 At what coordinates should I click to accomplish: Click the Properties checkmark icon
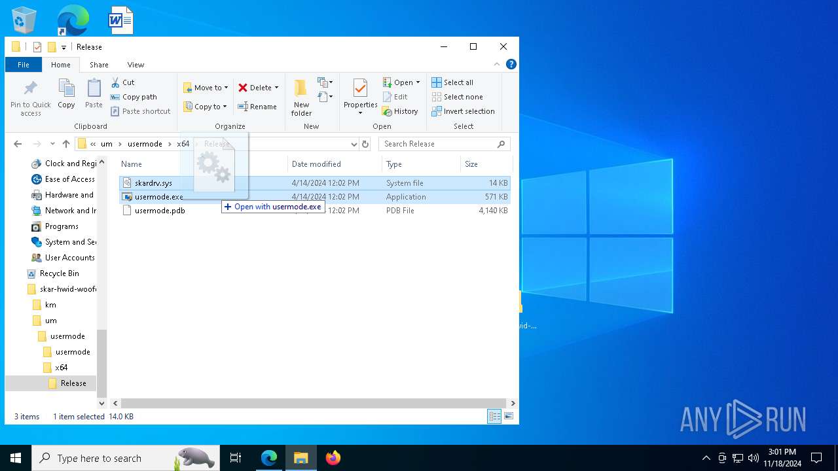(360, 88)
